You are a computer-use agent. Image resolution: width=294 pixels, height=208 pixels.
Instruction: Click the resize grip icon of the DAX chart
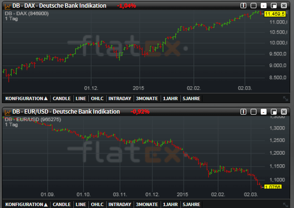285,98
